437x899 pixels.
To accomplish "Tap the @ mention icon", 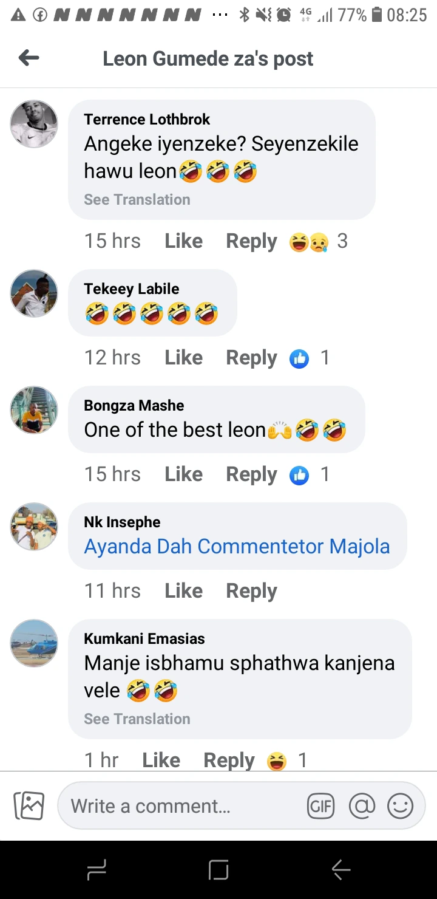I will coord(362,806).
